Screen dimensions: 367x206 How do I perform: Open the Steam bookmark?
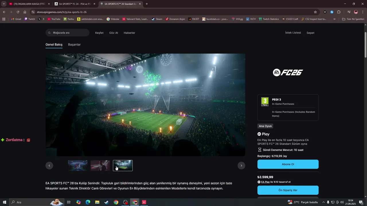(157, 19)
